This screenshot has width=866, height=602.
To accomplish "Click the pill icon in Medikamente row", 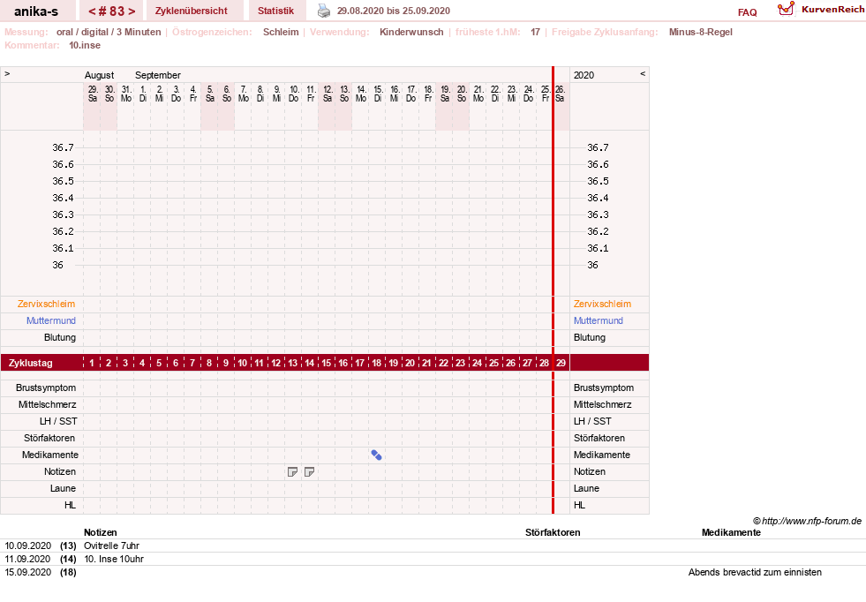I will 377,455.
